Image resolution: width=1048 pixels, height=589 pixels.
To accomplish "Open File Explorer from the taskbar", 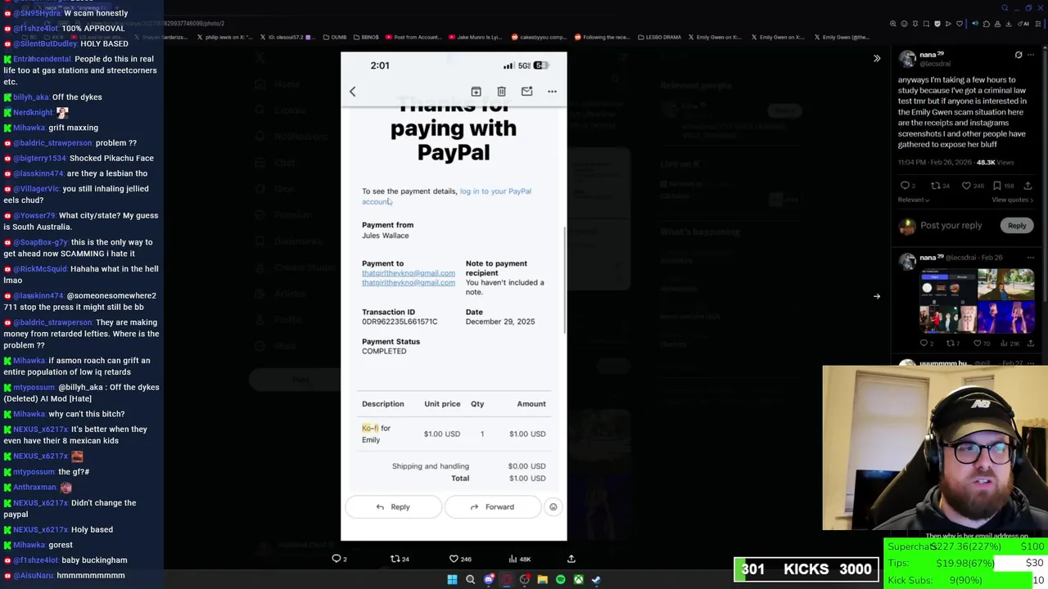I will (x=542, y=580).
